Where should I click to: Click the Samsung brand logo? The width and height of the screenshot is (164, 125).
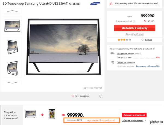click(x=95, y=4)
